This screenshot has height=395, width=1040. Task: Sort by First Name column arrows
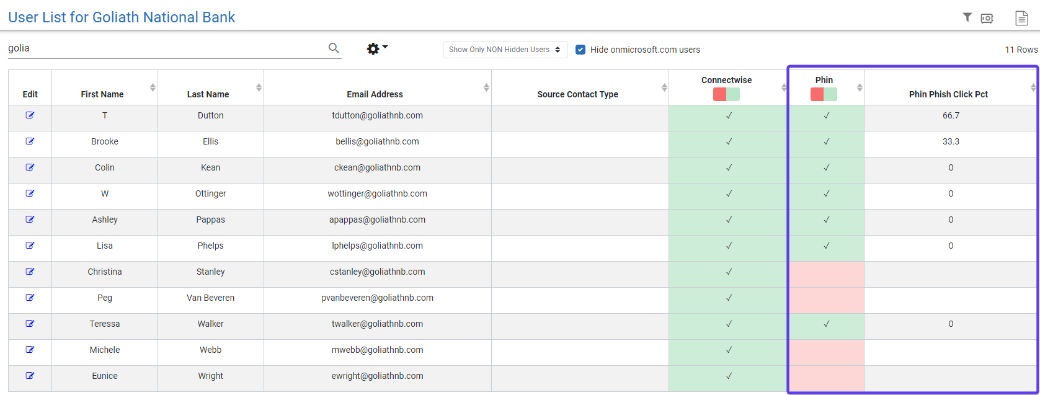coord(153,87)
